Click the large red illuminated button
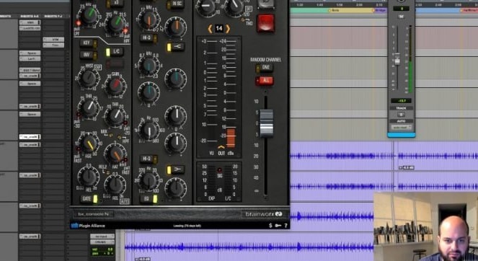Screen dimensions: 478x261 click(266, 23)
